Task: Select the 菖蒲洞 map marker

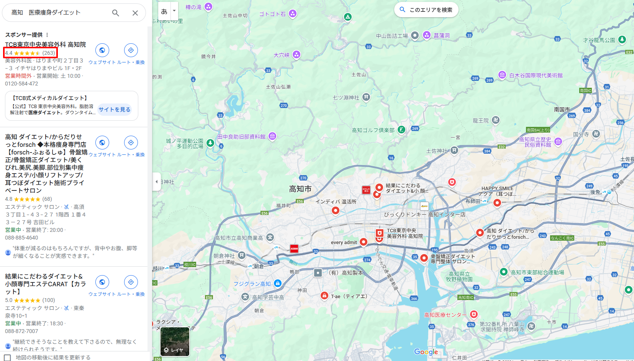Action: (427, 35)
